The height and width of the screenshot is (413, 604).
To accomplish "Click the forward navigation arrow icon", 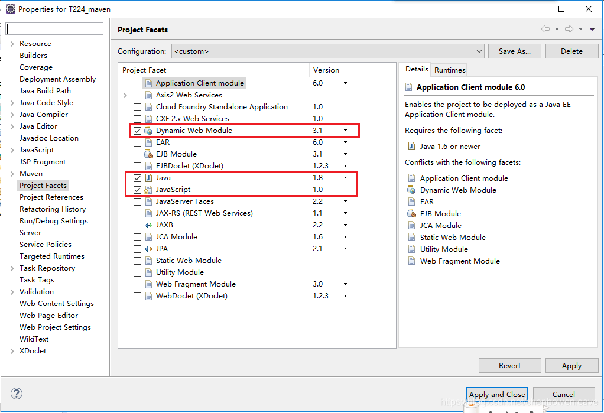I will click(x=569, y=29).
